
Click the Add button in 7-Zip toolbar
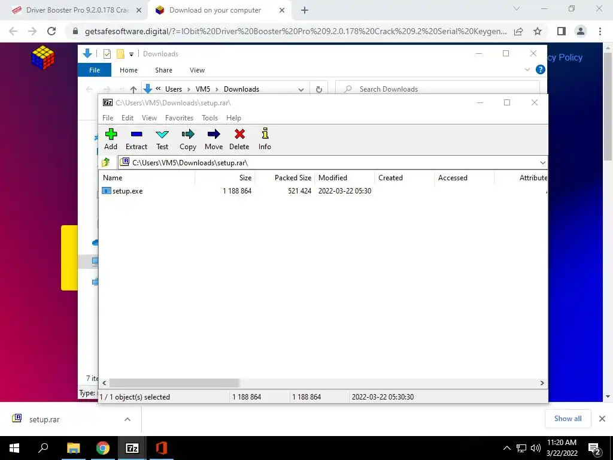[111, 140]
